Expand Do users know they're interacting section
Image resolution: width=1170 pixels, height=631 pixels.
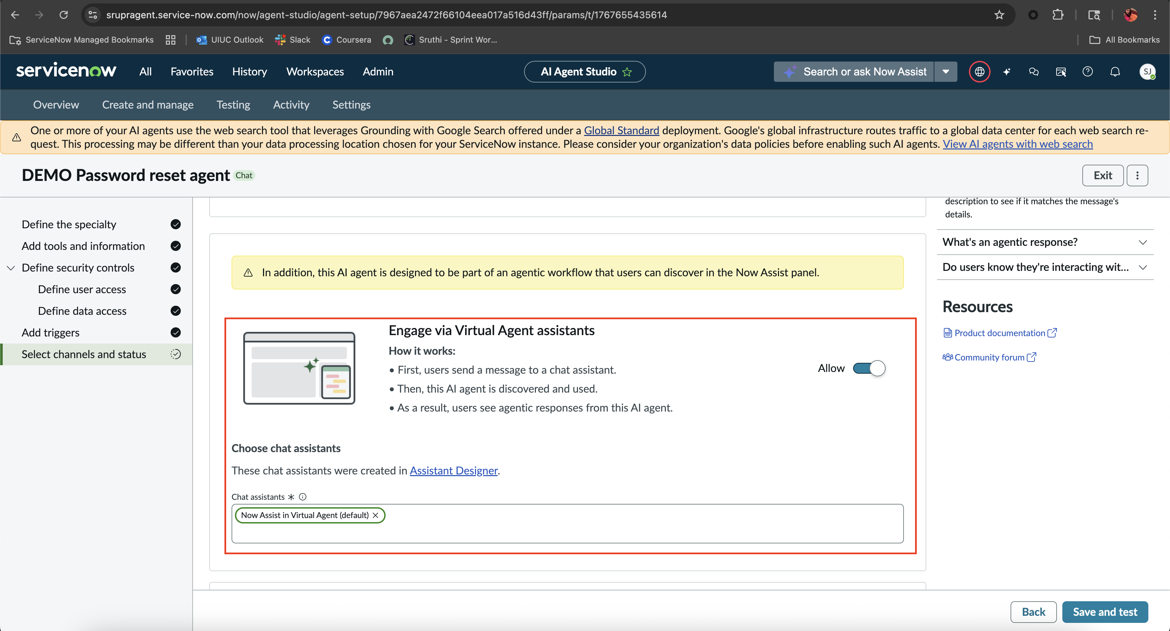tap(1045, 267)
